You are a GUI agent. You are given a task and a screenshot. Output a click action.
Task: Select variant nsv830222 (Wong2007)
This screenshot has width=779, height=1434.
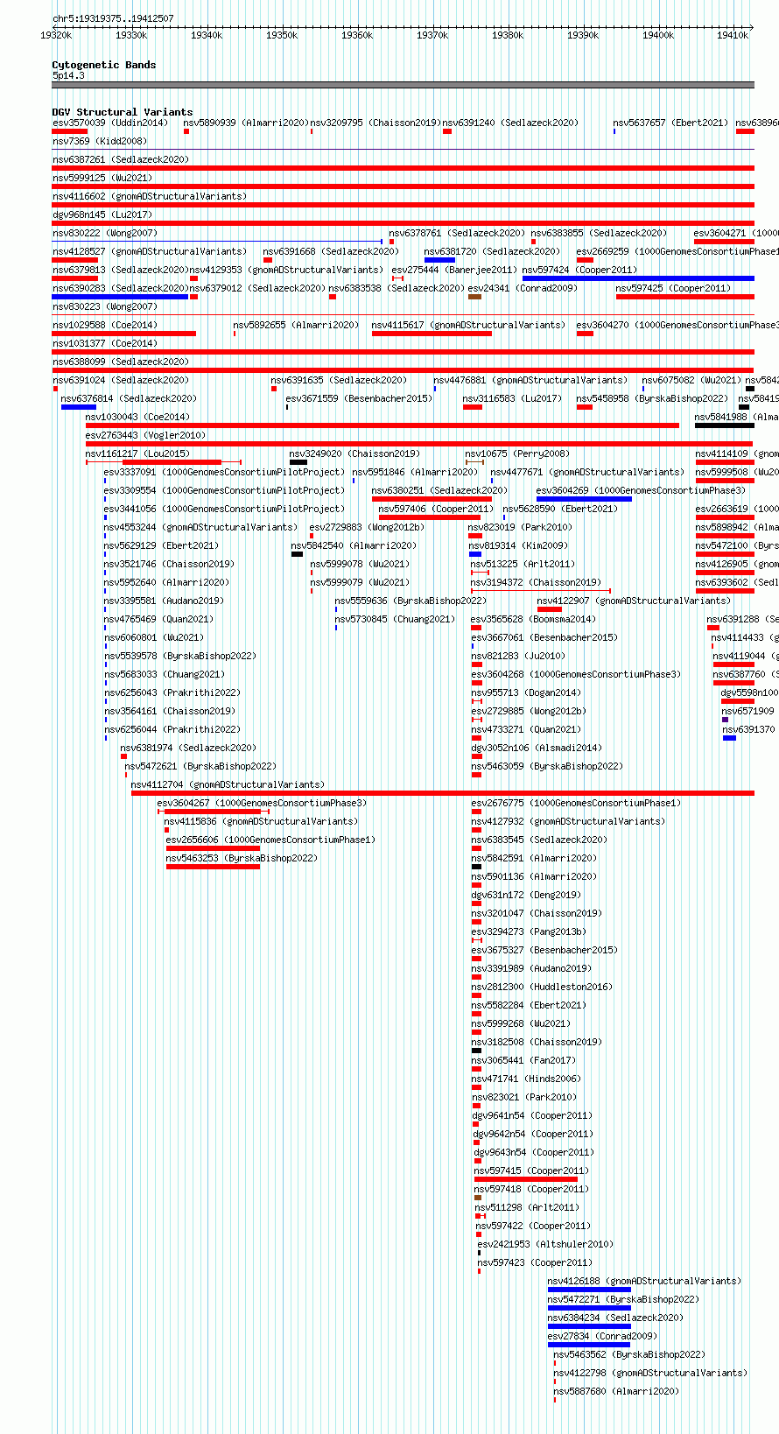[105, 233]
